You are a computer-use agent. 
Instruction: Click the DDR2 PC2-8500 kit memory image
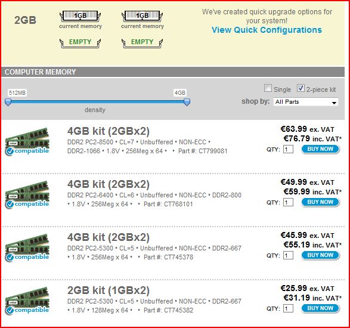(27, 141)
